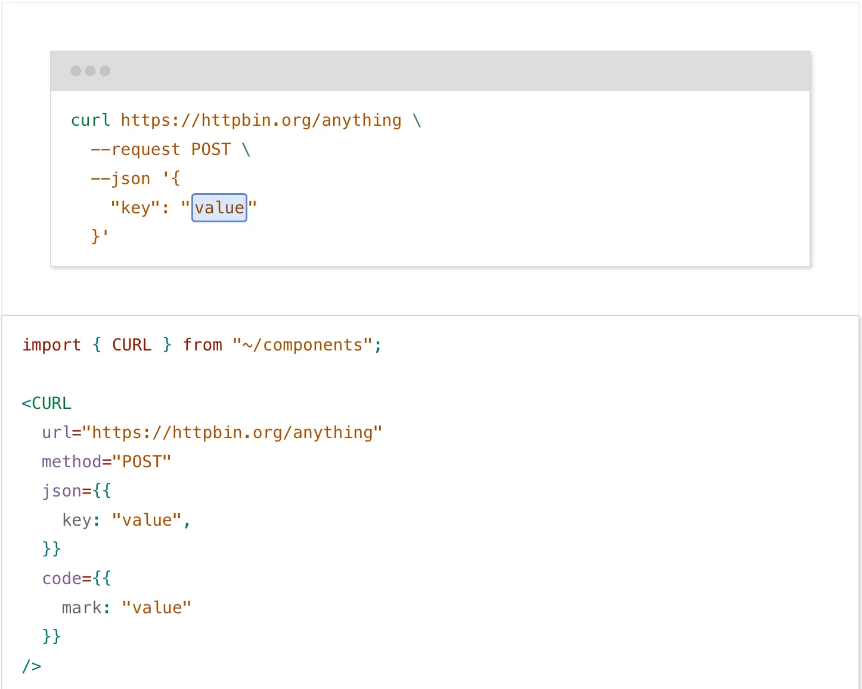Click the closing }' line in the preview

[x=100, y=237]
